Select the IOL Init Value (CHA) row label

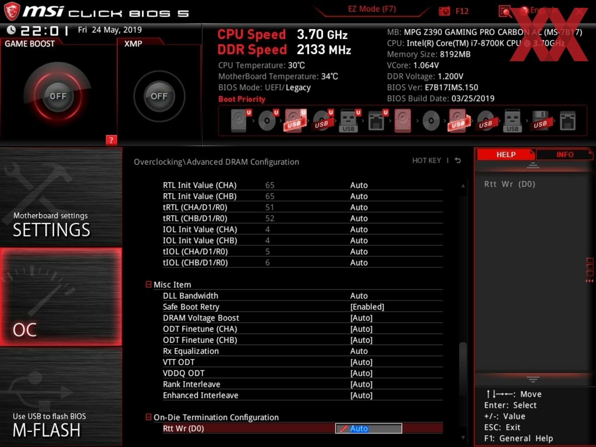pos(200,229)
